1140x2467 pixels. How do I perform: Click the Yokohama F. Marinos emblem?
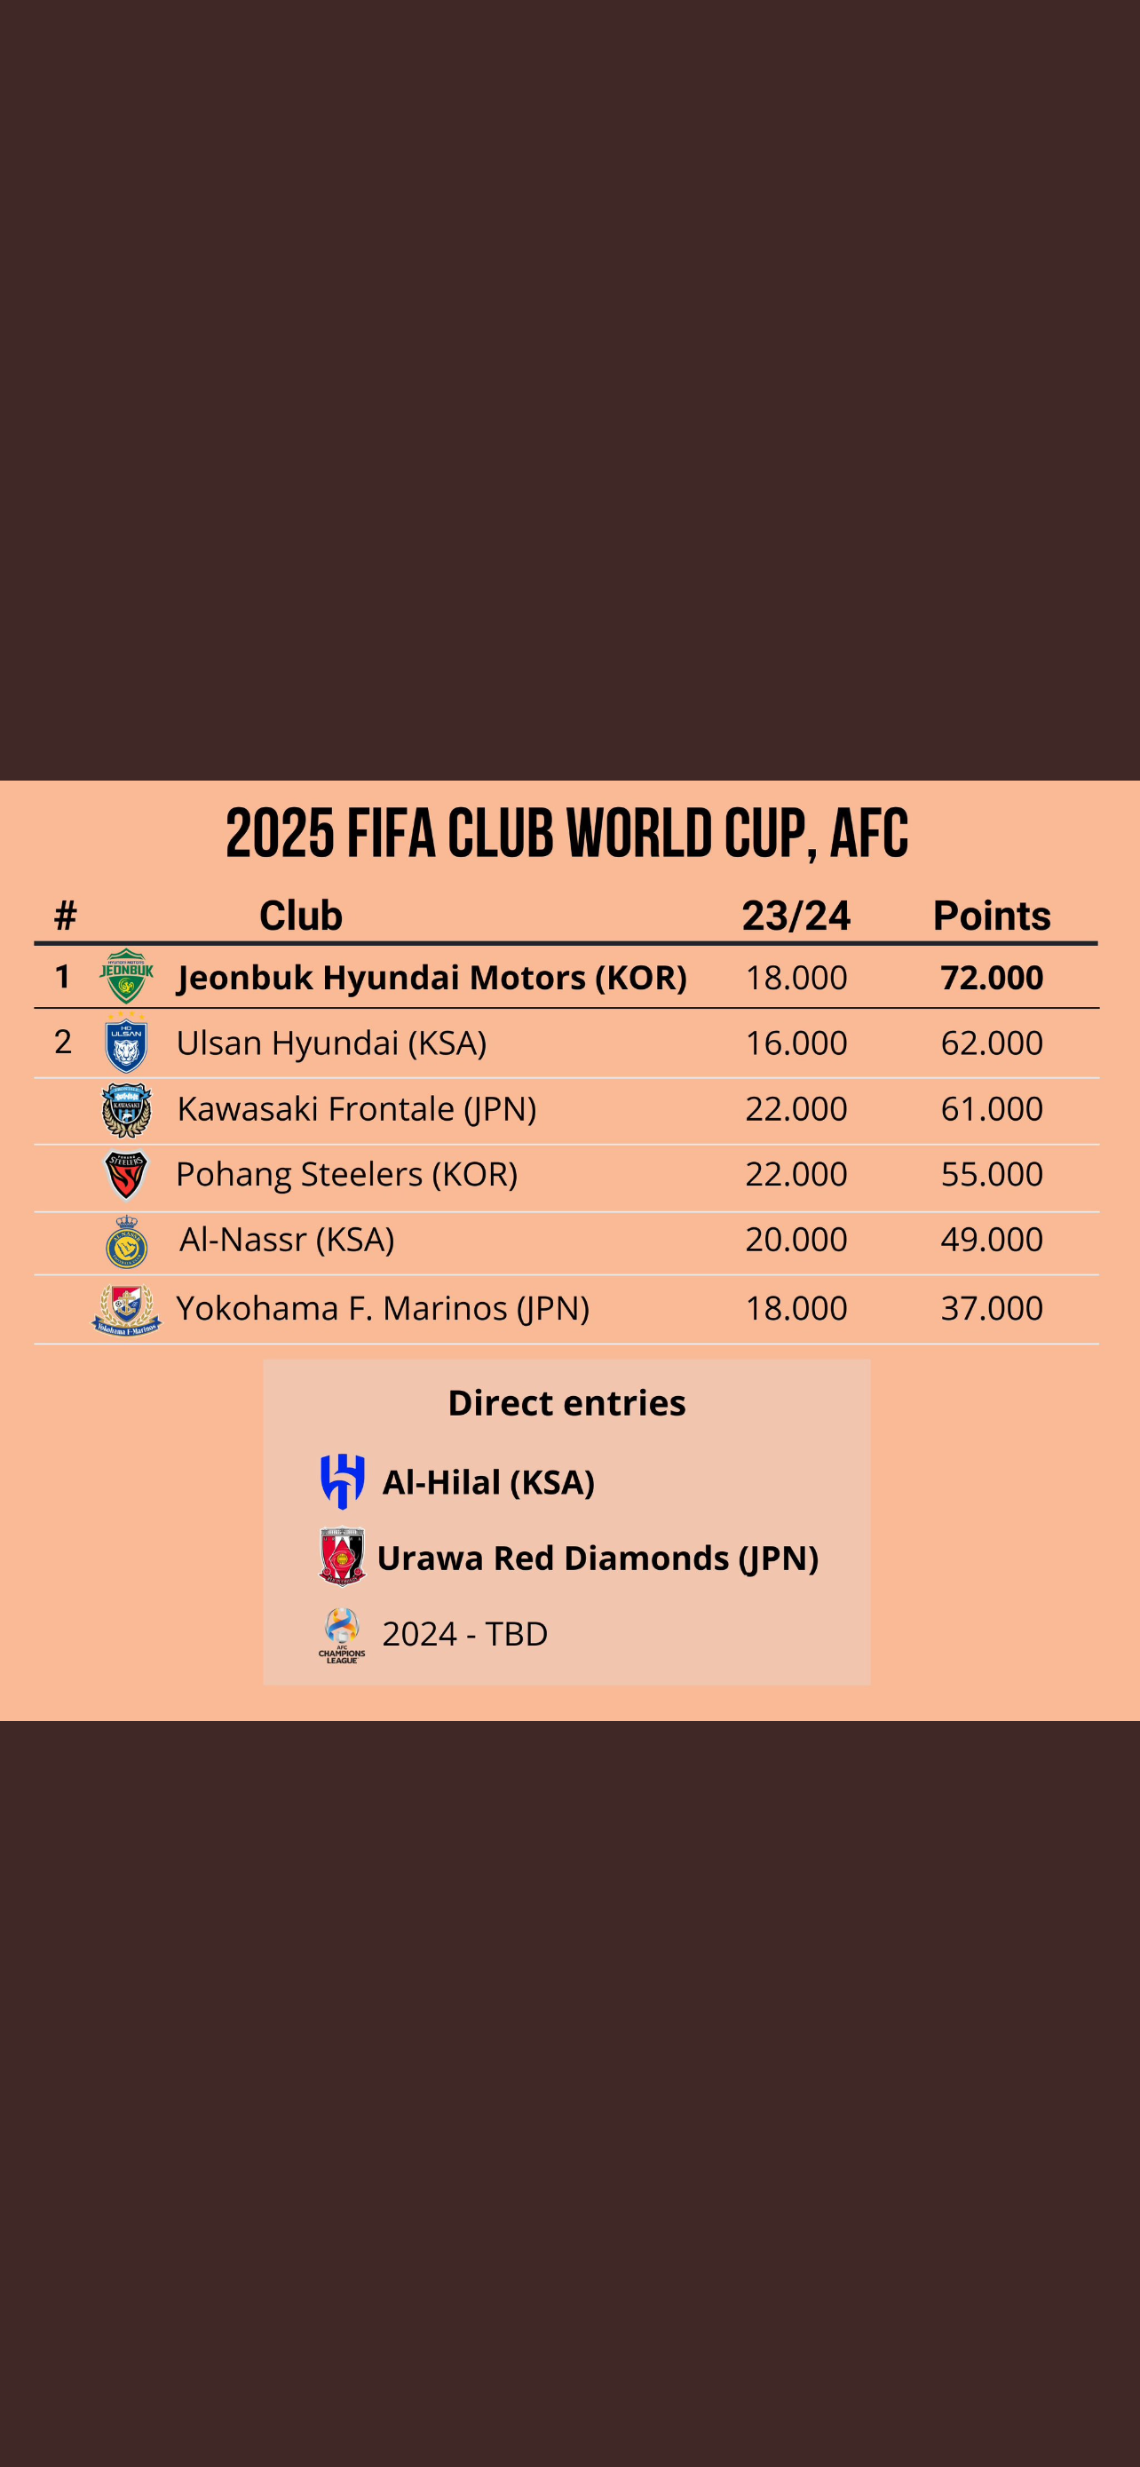coord(126,1309)
